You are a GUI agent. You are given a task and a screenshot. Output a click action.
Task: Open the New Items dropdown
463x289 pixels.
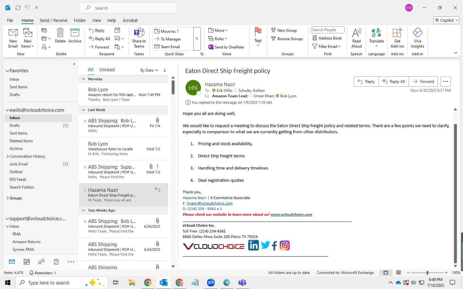[x=28, y=38]
